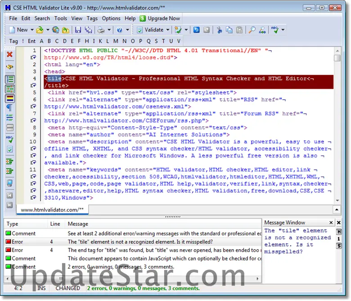
Task: Expand the New button dropdown arrow
Action: (x=32, y=30)
